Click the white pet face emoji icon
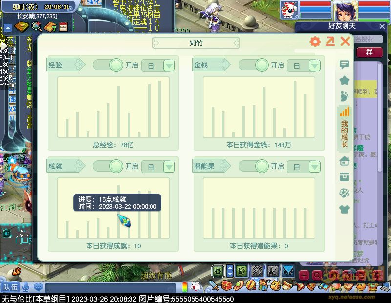 click(196, 286)
